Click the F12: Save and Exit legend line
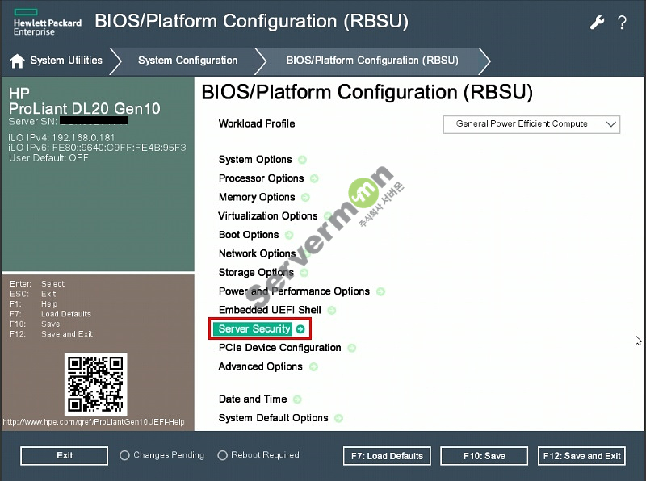Viewport: 646px width, 481px height. point(51,334)
